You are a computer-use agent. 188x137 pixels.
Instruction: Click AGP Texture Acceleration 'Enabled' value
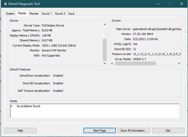58,91
